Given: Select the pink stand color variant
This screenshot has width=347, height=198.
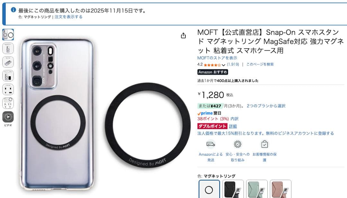Looking at the screenshot, I should point(280,189).
